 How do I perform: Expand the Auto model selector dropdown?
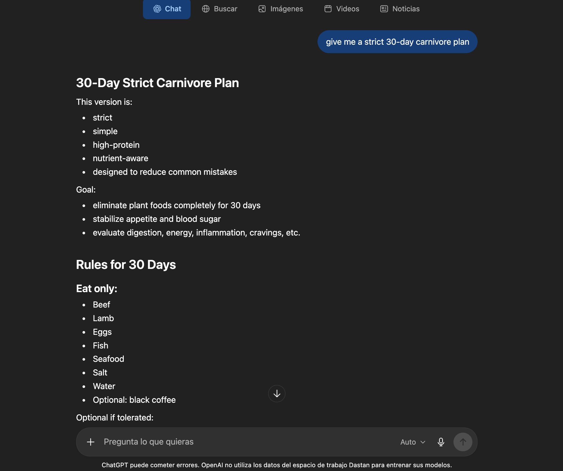tap(413, 442)
